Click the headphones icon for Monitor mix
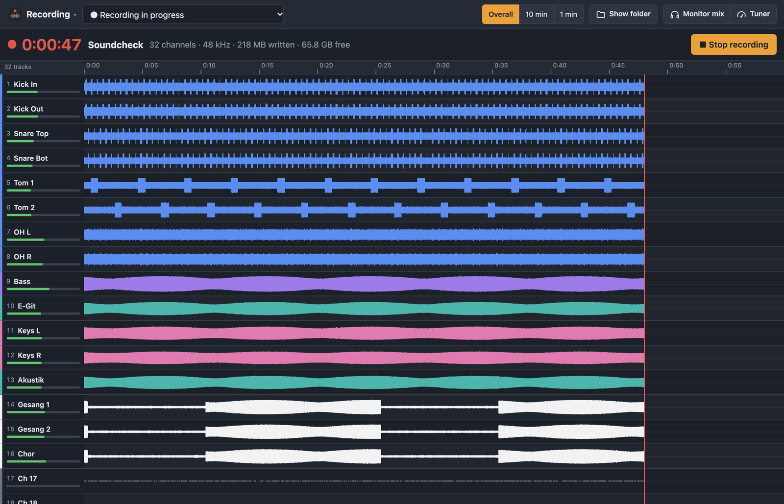The width and height of the screenshot is (784, 504). coord(675,14)
